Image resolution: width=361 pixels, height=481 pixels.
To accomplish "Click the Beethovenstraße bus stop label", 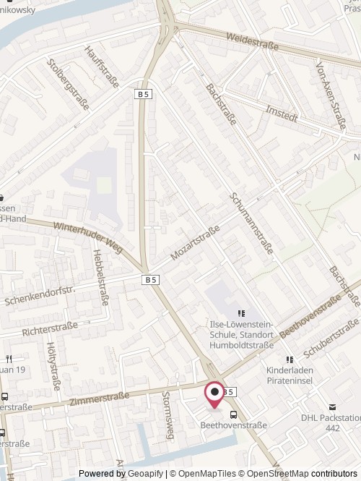I will click(234, 425).
